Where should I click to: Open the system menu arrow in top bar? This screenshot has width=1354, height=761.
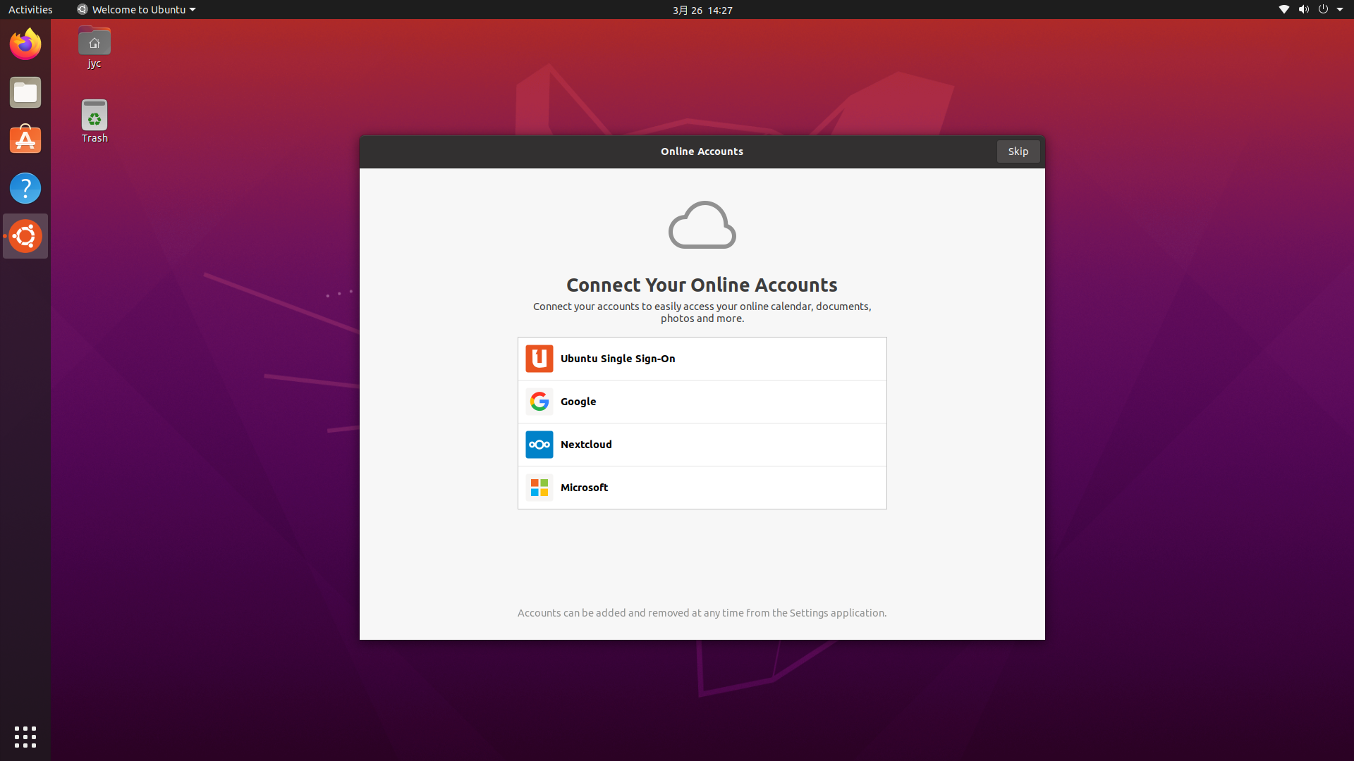pos(1339,10)
